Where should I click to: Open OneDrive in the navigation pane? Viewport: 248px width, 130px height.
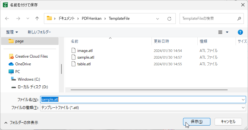point(20,64)
